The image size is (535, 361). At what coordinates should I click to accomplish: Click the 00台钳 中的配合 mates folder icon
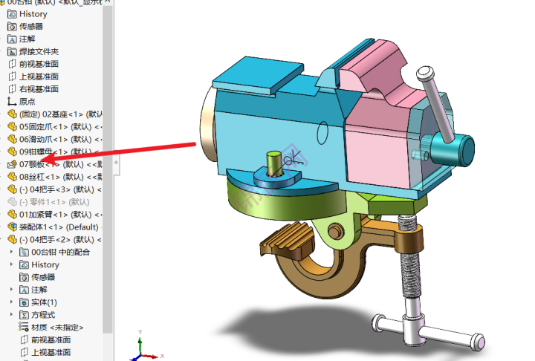pyautogui.click(x=24, y=253)
